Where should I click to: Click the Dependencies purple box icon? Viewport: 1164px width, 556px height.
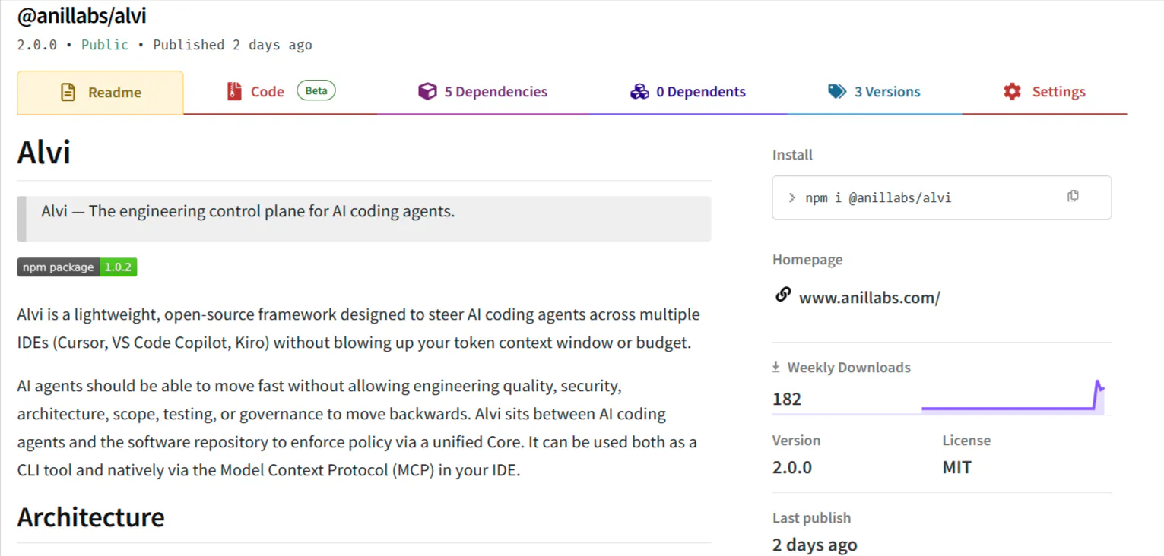[427, 92]
